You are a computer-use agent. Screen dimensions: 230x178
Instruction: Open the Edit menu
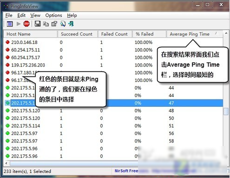coord(21,15)
